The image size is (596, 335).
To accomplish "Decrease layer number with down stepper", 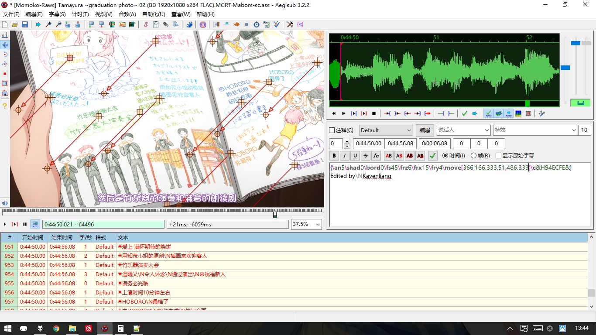I will tap(347, 146).
